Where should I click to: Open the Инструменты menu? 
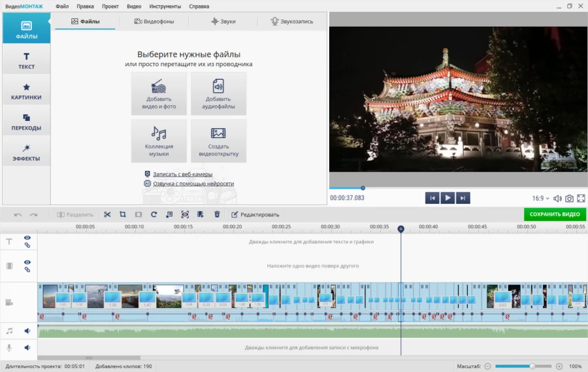coord(165,7)
